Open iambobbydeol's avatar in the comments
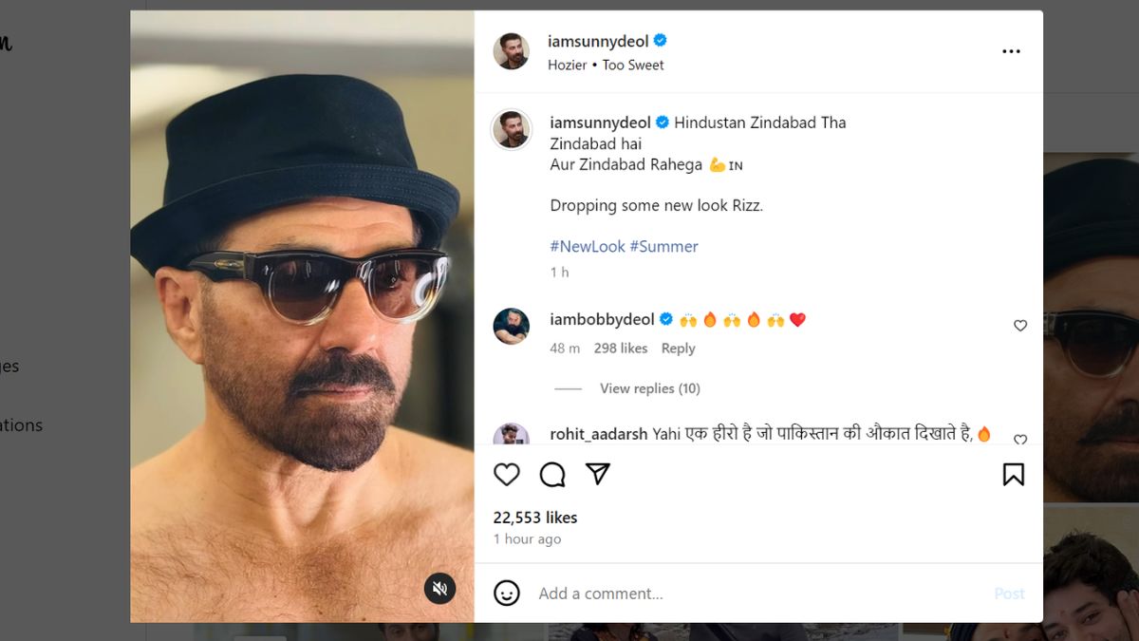 point(512,327)
